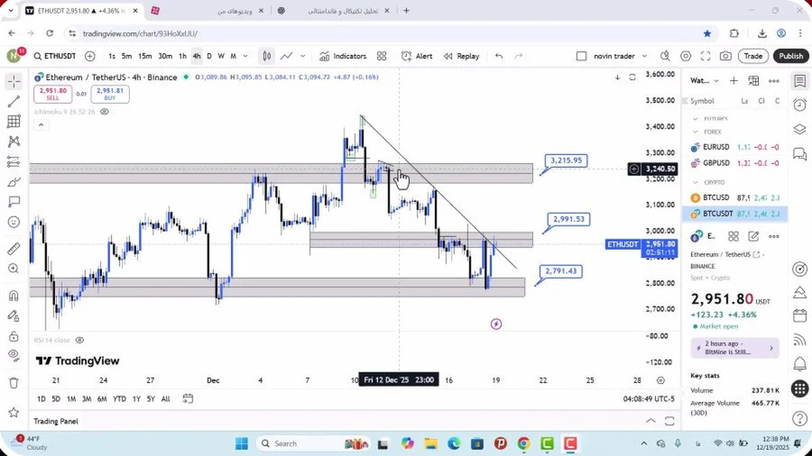Toggle magnet mode for drawings
Screen dimensions: 812x456
[14, 295]
